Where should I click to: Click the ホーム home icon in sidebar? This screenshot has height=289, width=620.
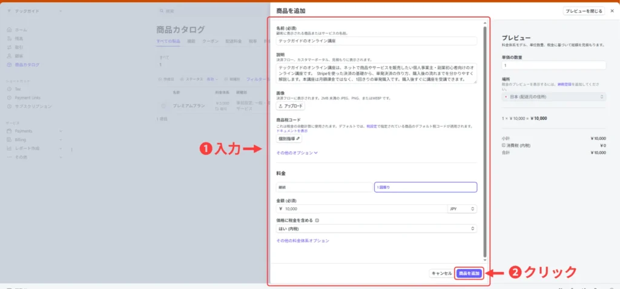click(10, 30)
